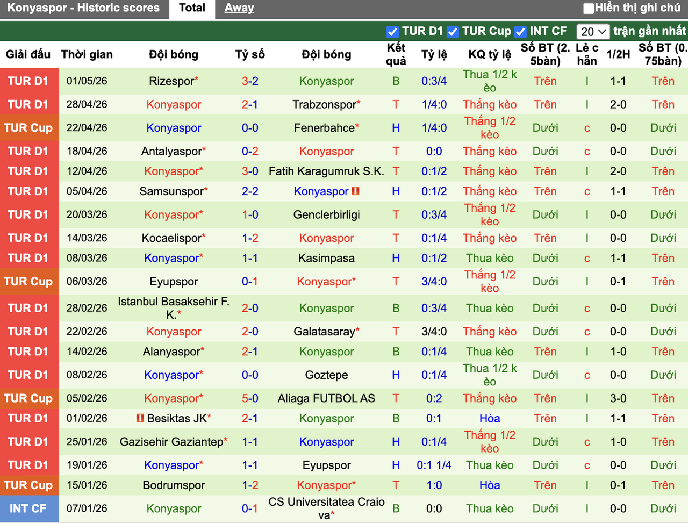The height and width of the screenshot is (523, 688).
Task: Click the 1/2H column header
Action: point(618,54)
